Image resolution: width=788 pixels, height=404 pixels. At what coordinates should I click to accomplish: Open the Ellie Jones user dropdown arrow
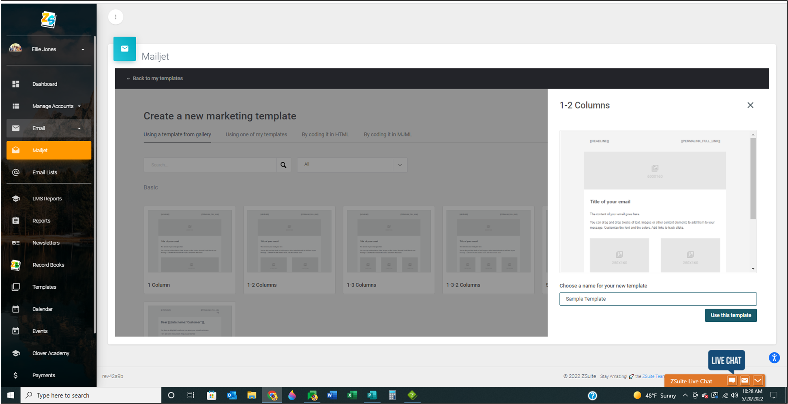(83, 49)
